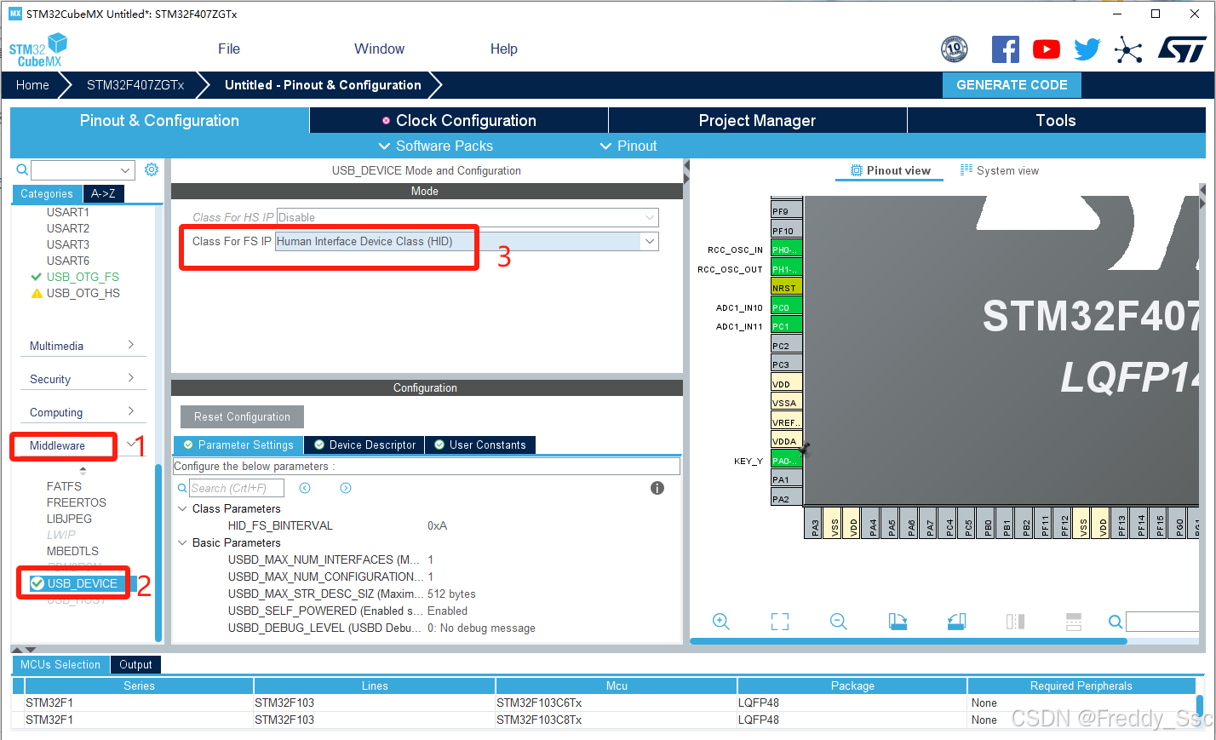Screen dimensions: 1216x740
Task: Go to previous parameter search result
Action: tap(305, 488)
